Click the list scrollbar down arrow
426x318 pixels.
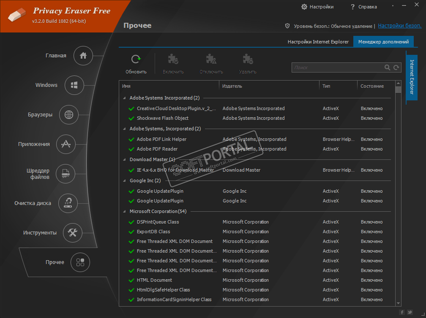click(x=398, y=303)
